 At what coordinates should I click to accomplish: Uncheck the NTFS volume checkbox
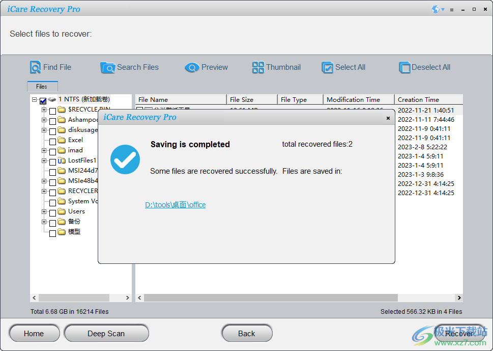click(x=43, y=100)
